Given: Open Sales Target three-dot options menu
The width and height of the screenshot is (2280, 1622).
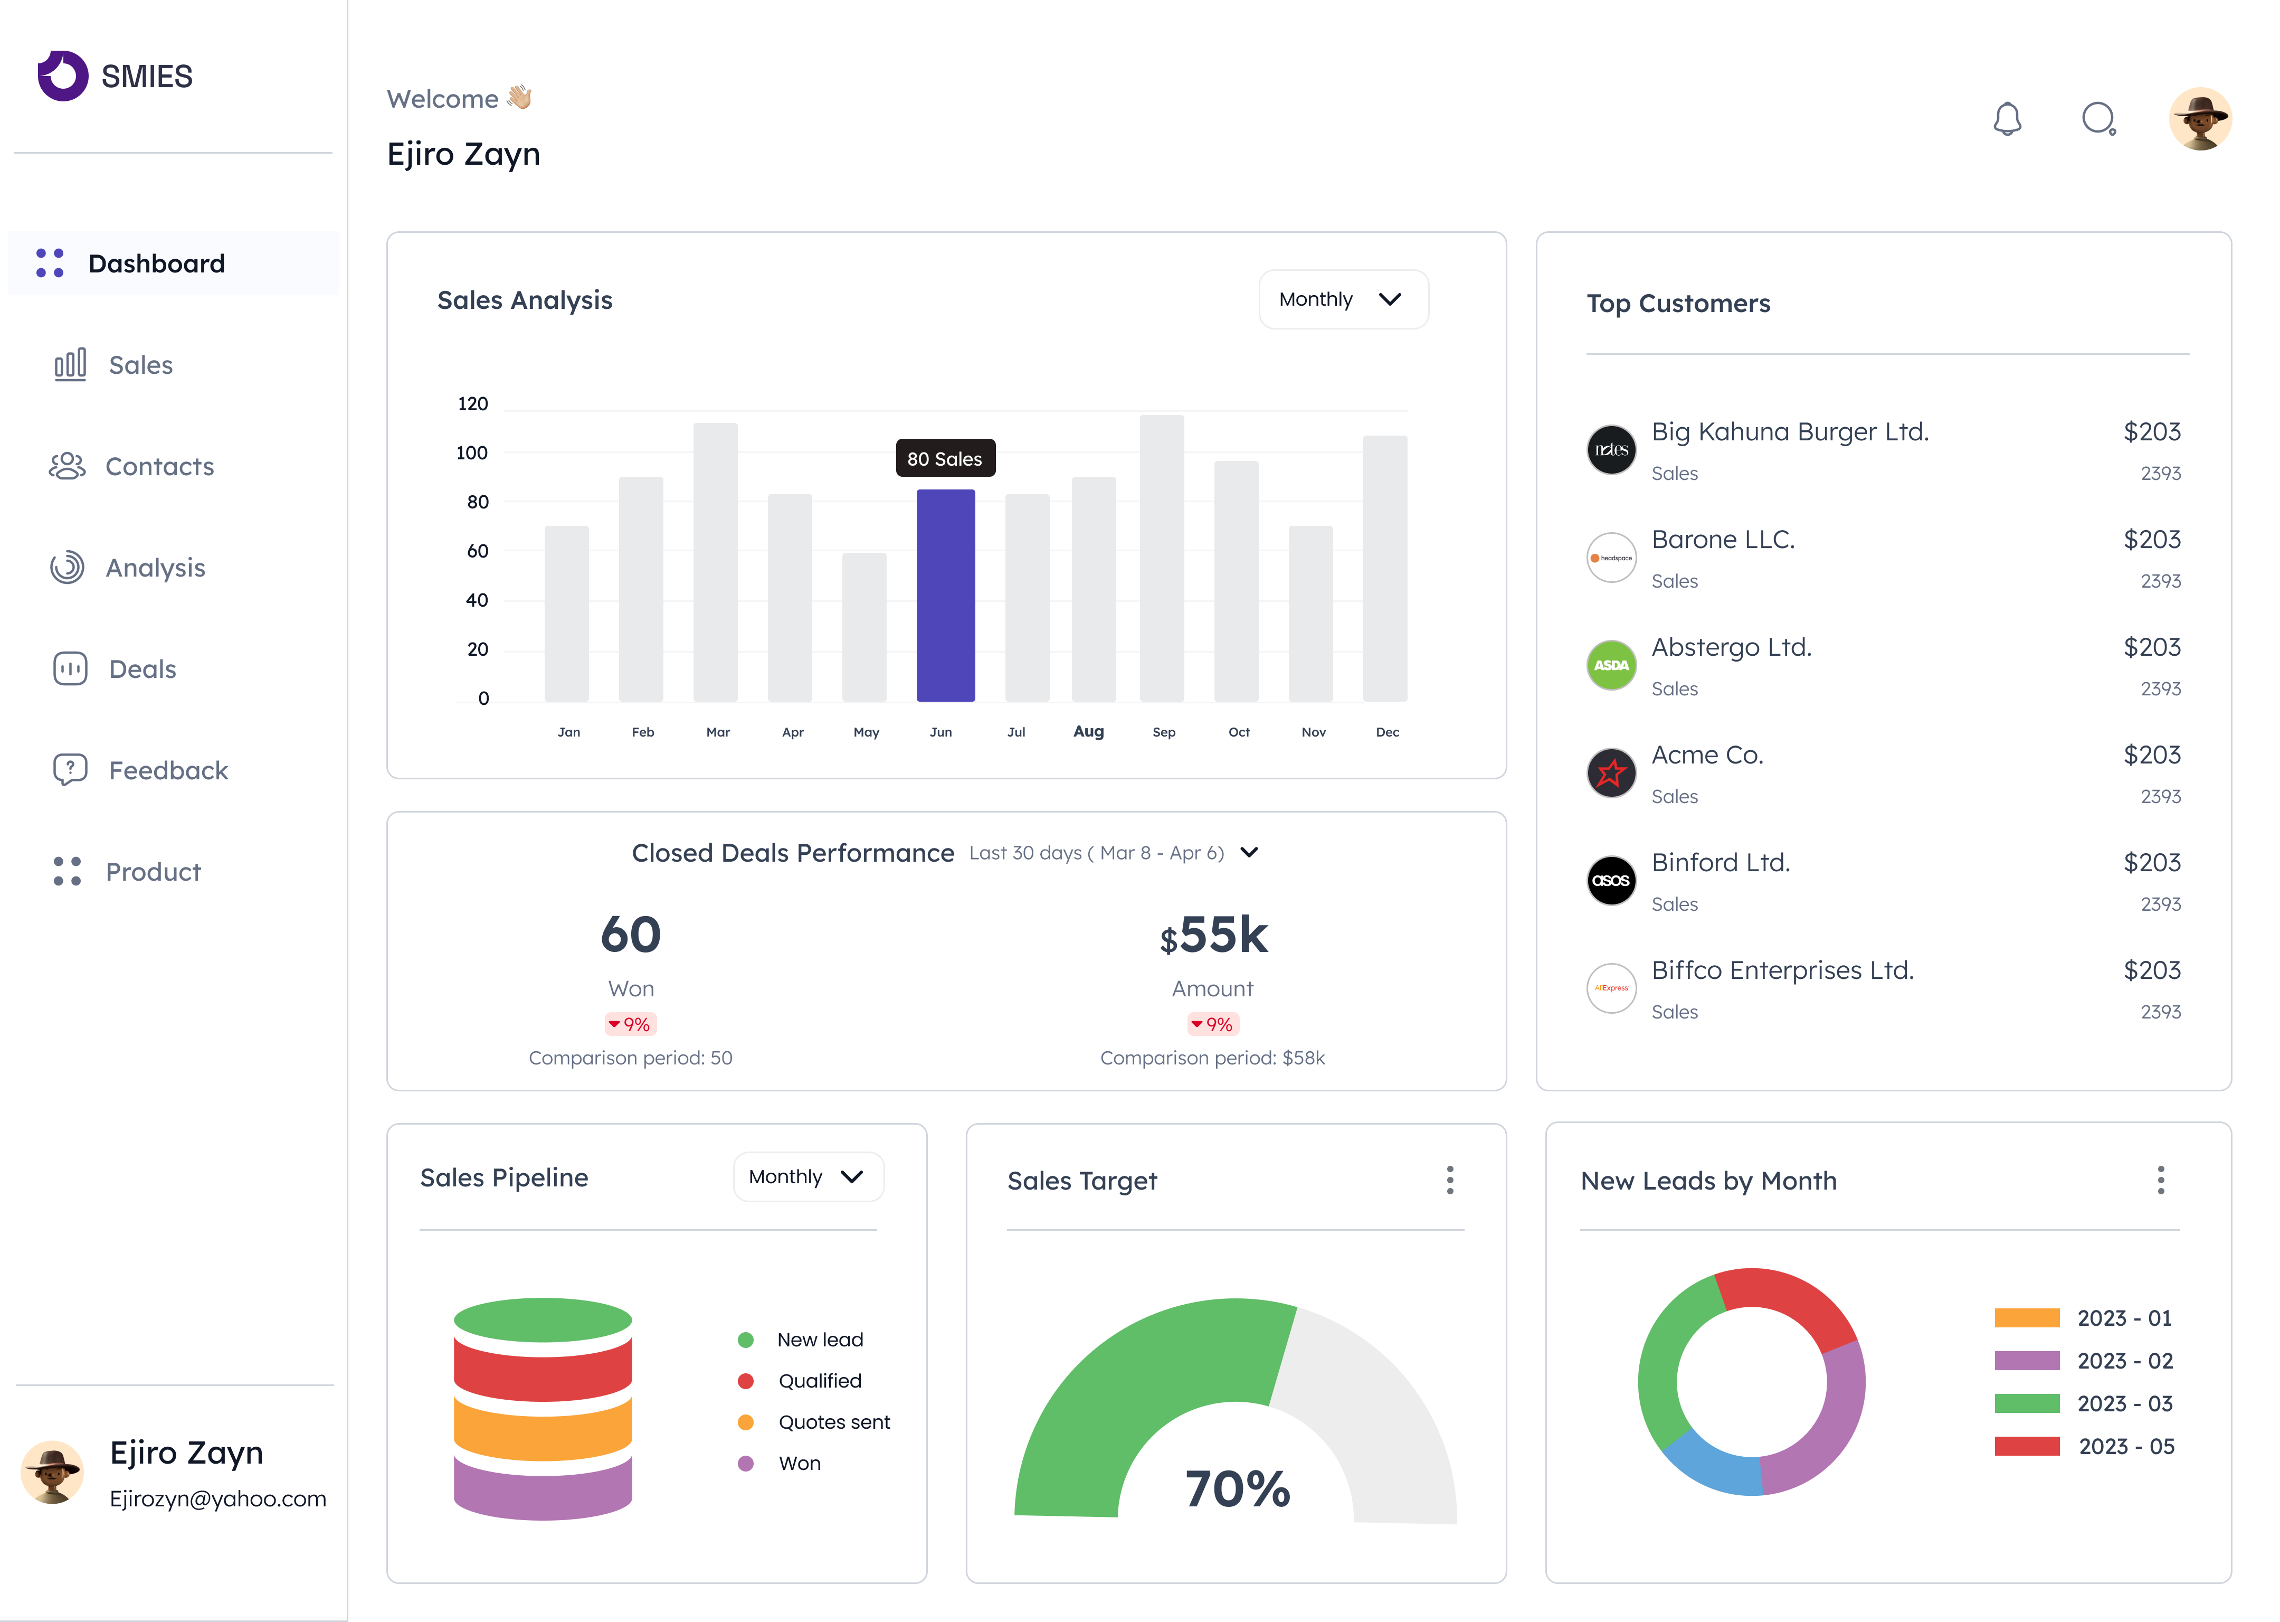Looking at the screenshot, I should [x=1449, y=1180].
